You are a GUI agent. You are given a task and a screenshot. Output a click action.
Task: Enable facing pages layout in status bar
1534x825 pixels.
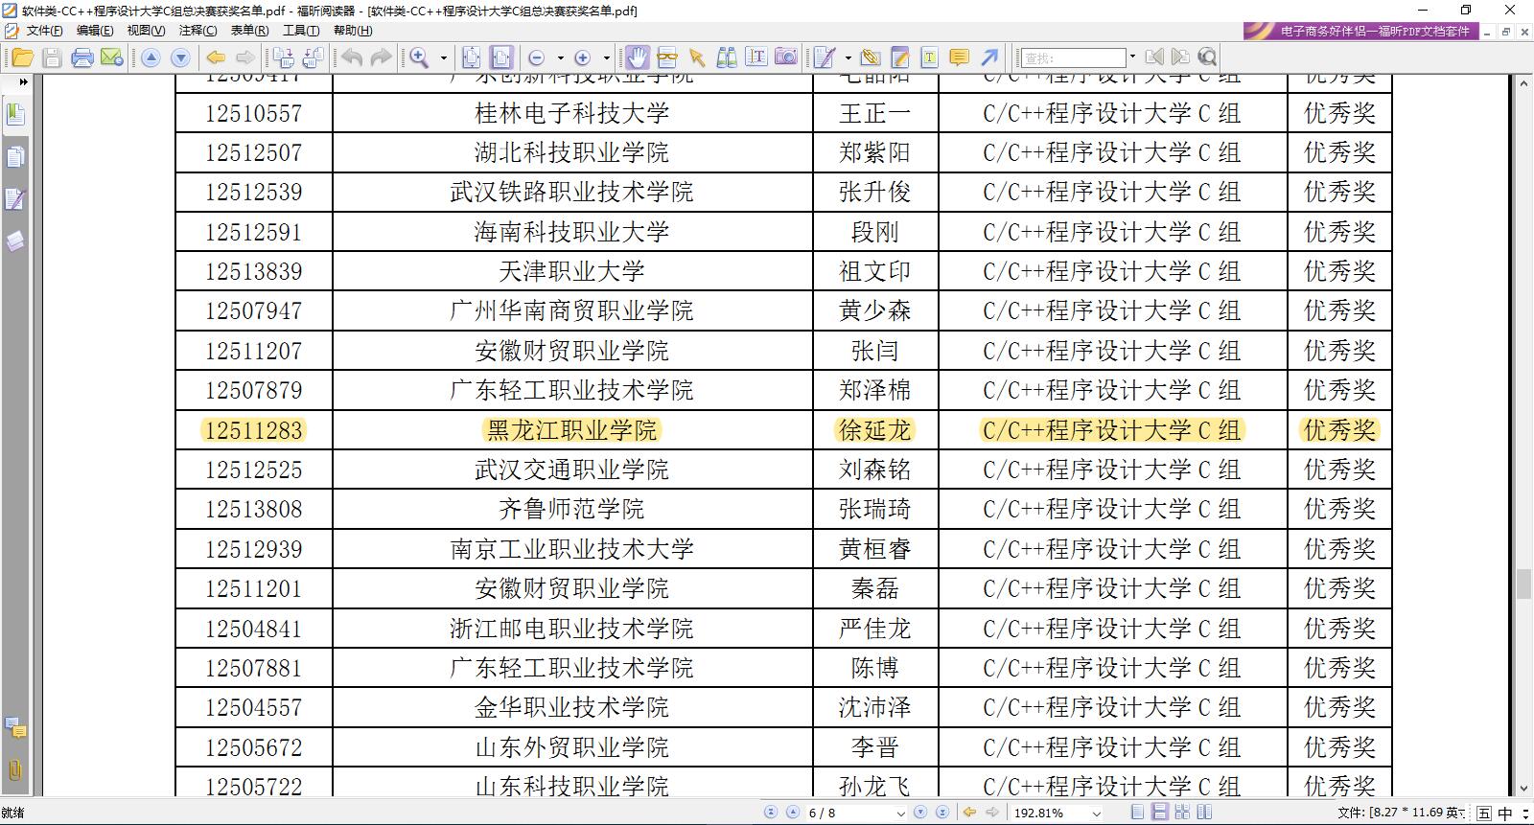[x=1182, y=813]
